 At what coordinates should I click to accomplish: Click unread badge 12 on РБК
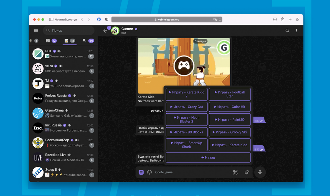coord(91,56)
